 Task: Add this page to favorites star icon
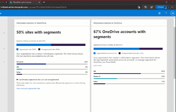(x=139, y=7)
